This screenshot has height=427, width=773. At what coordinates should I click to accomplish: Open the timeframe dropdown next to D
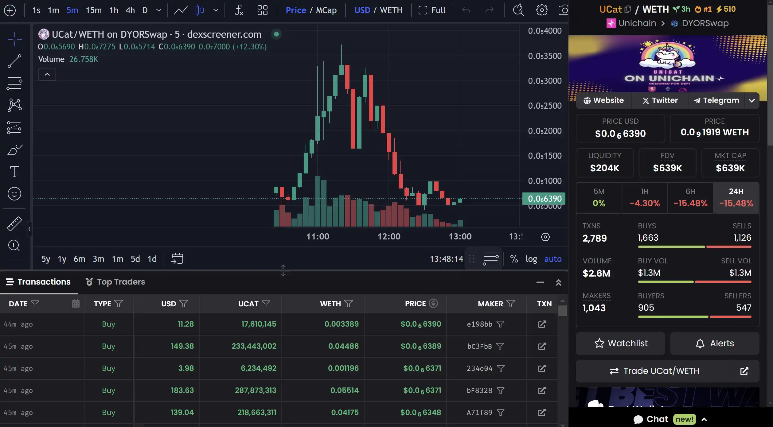pos(158,10)
